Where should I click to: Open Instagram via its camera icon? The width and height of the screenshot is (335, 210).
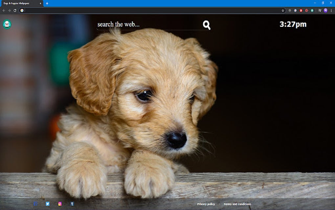60,203
